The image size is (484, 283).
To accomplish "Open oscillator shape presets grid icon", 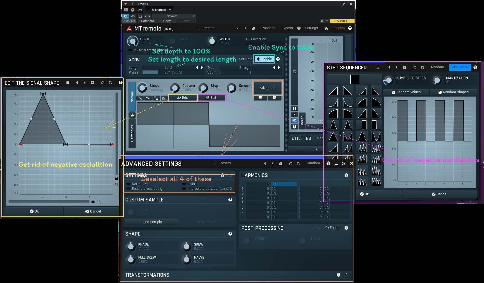I will pos(260,98).
